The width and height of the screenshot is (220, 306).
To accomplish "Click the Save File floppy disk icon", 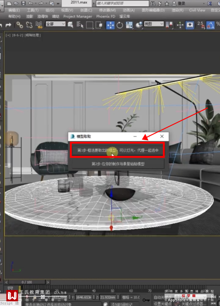I will coord(23,3).
